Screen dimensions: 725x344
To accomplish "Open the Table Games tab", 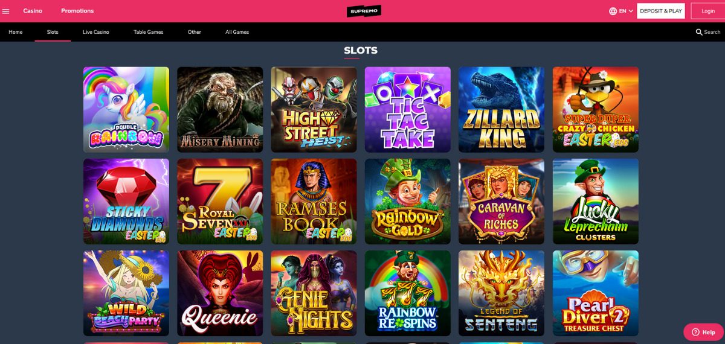I will pyautogui.click(x=149, y=32).
